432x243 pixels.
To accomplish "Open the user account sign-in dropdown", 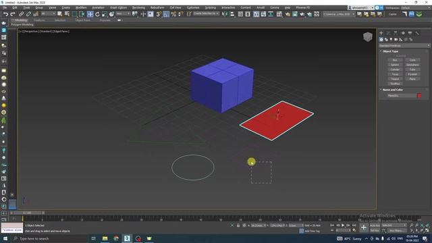I will click(x=360, y=7).
